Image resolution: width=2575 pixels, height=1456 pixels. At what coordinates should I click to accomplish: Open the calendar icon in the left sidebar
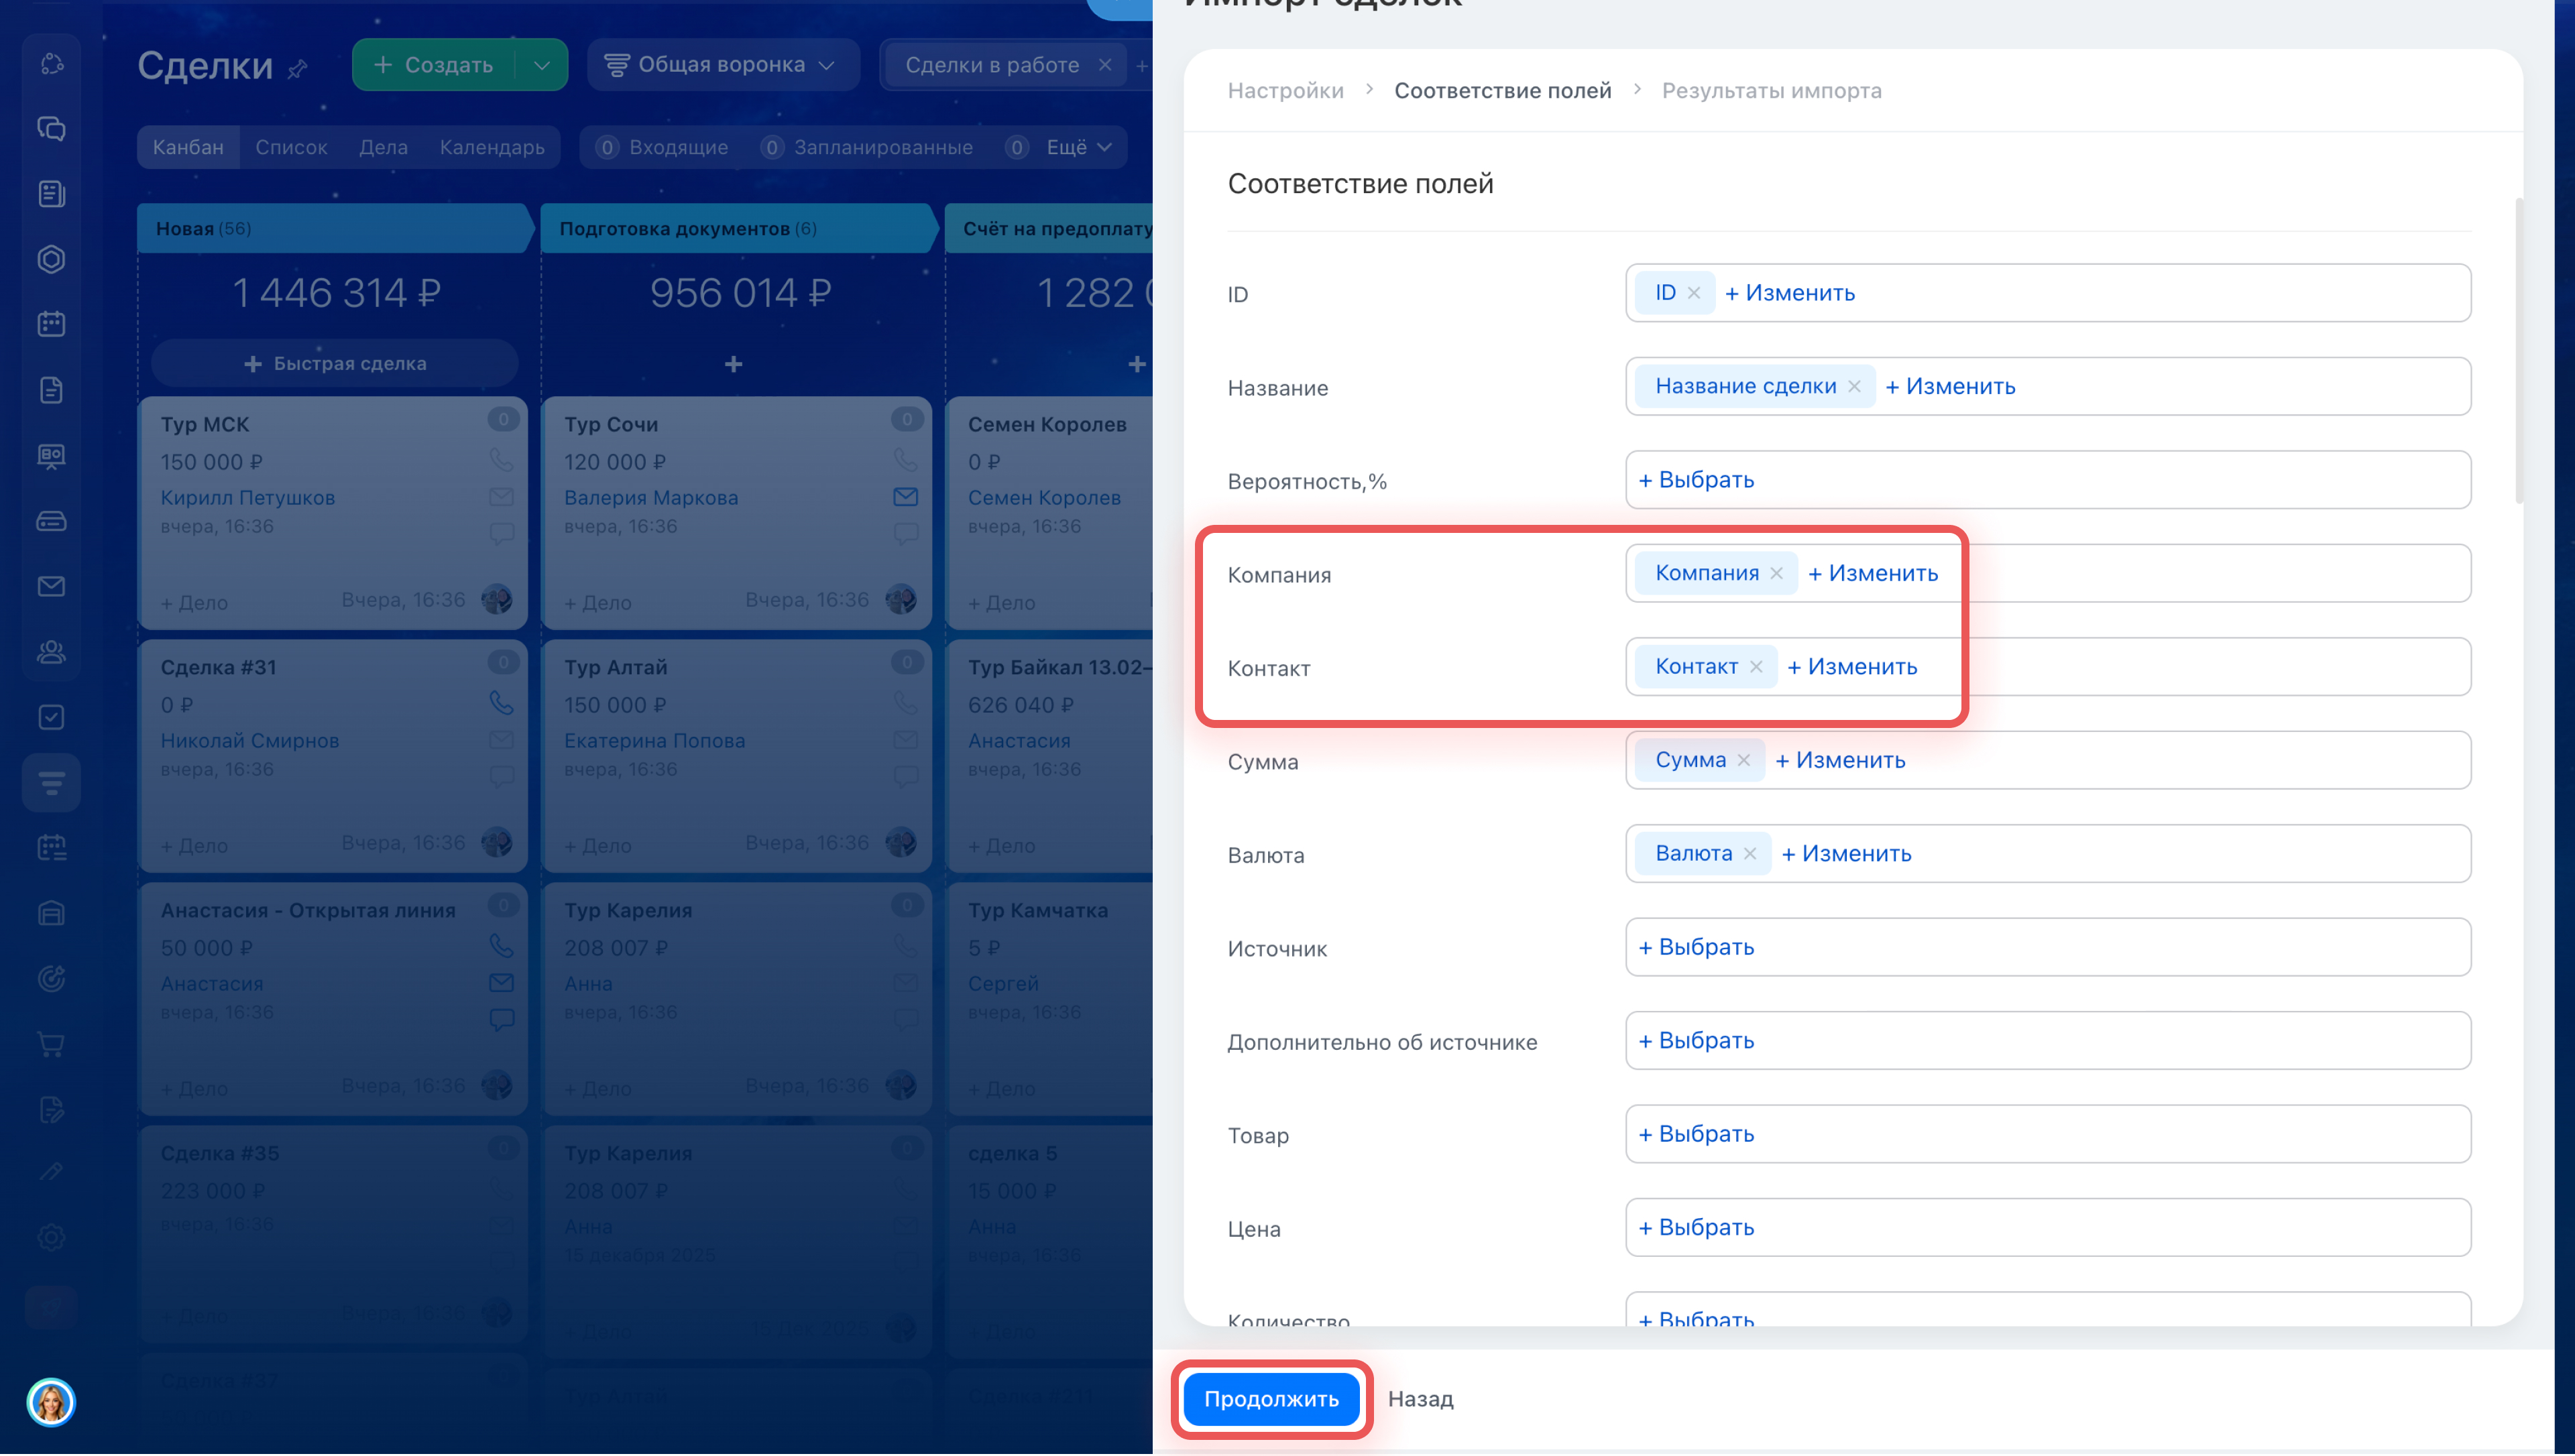tap(51, 325)
